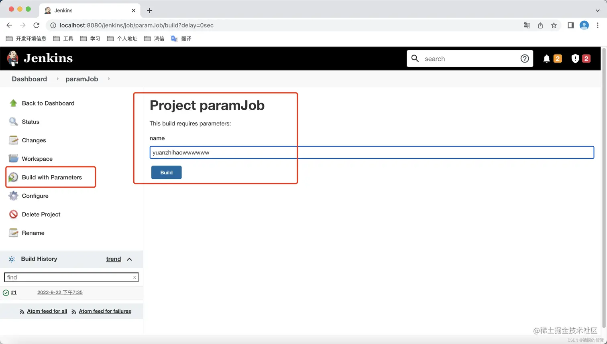Open the notifications bell icon
Screen dimensions: 607x344
click(x=546, y=59)
